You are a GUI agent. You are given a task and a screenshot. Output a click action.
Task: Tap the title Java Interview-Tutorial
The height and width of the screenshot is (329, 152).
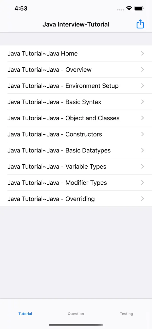[76, 24]
